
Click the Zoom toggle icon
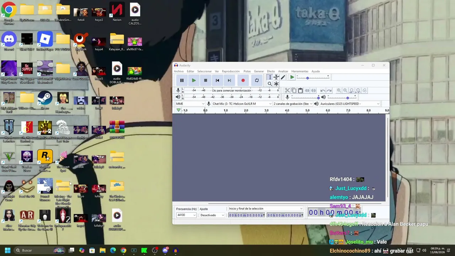364,91
